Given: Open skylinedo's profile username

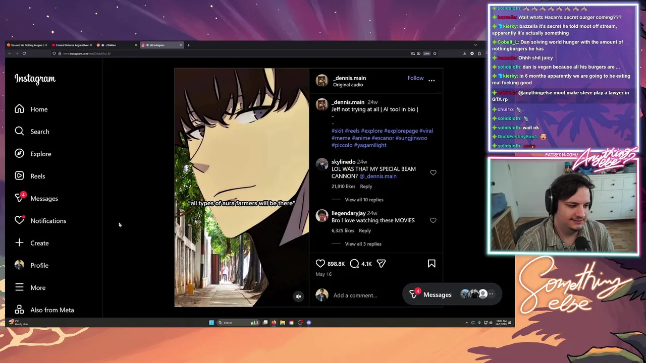Looking at the screenshot, I should [x=343, y=162].
